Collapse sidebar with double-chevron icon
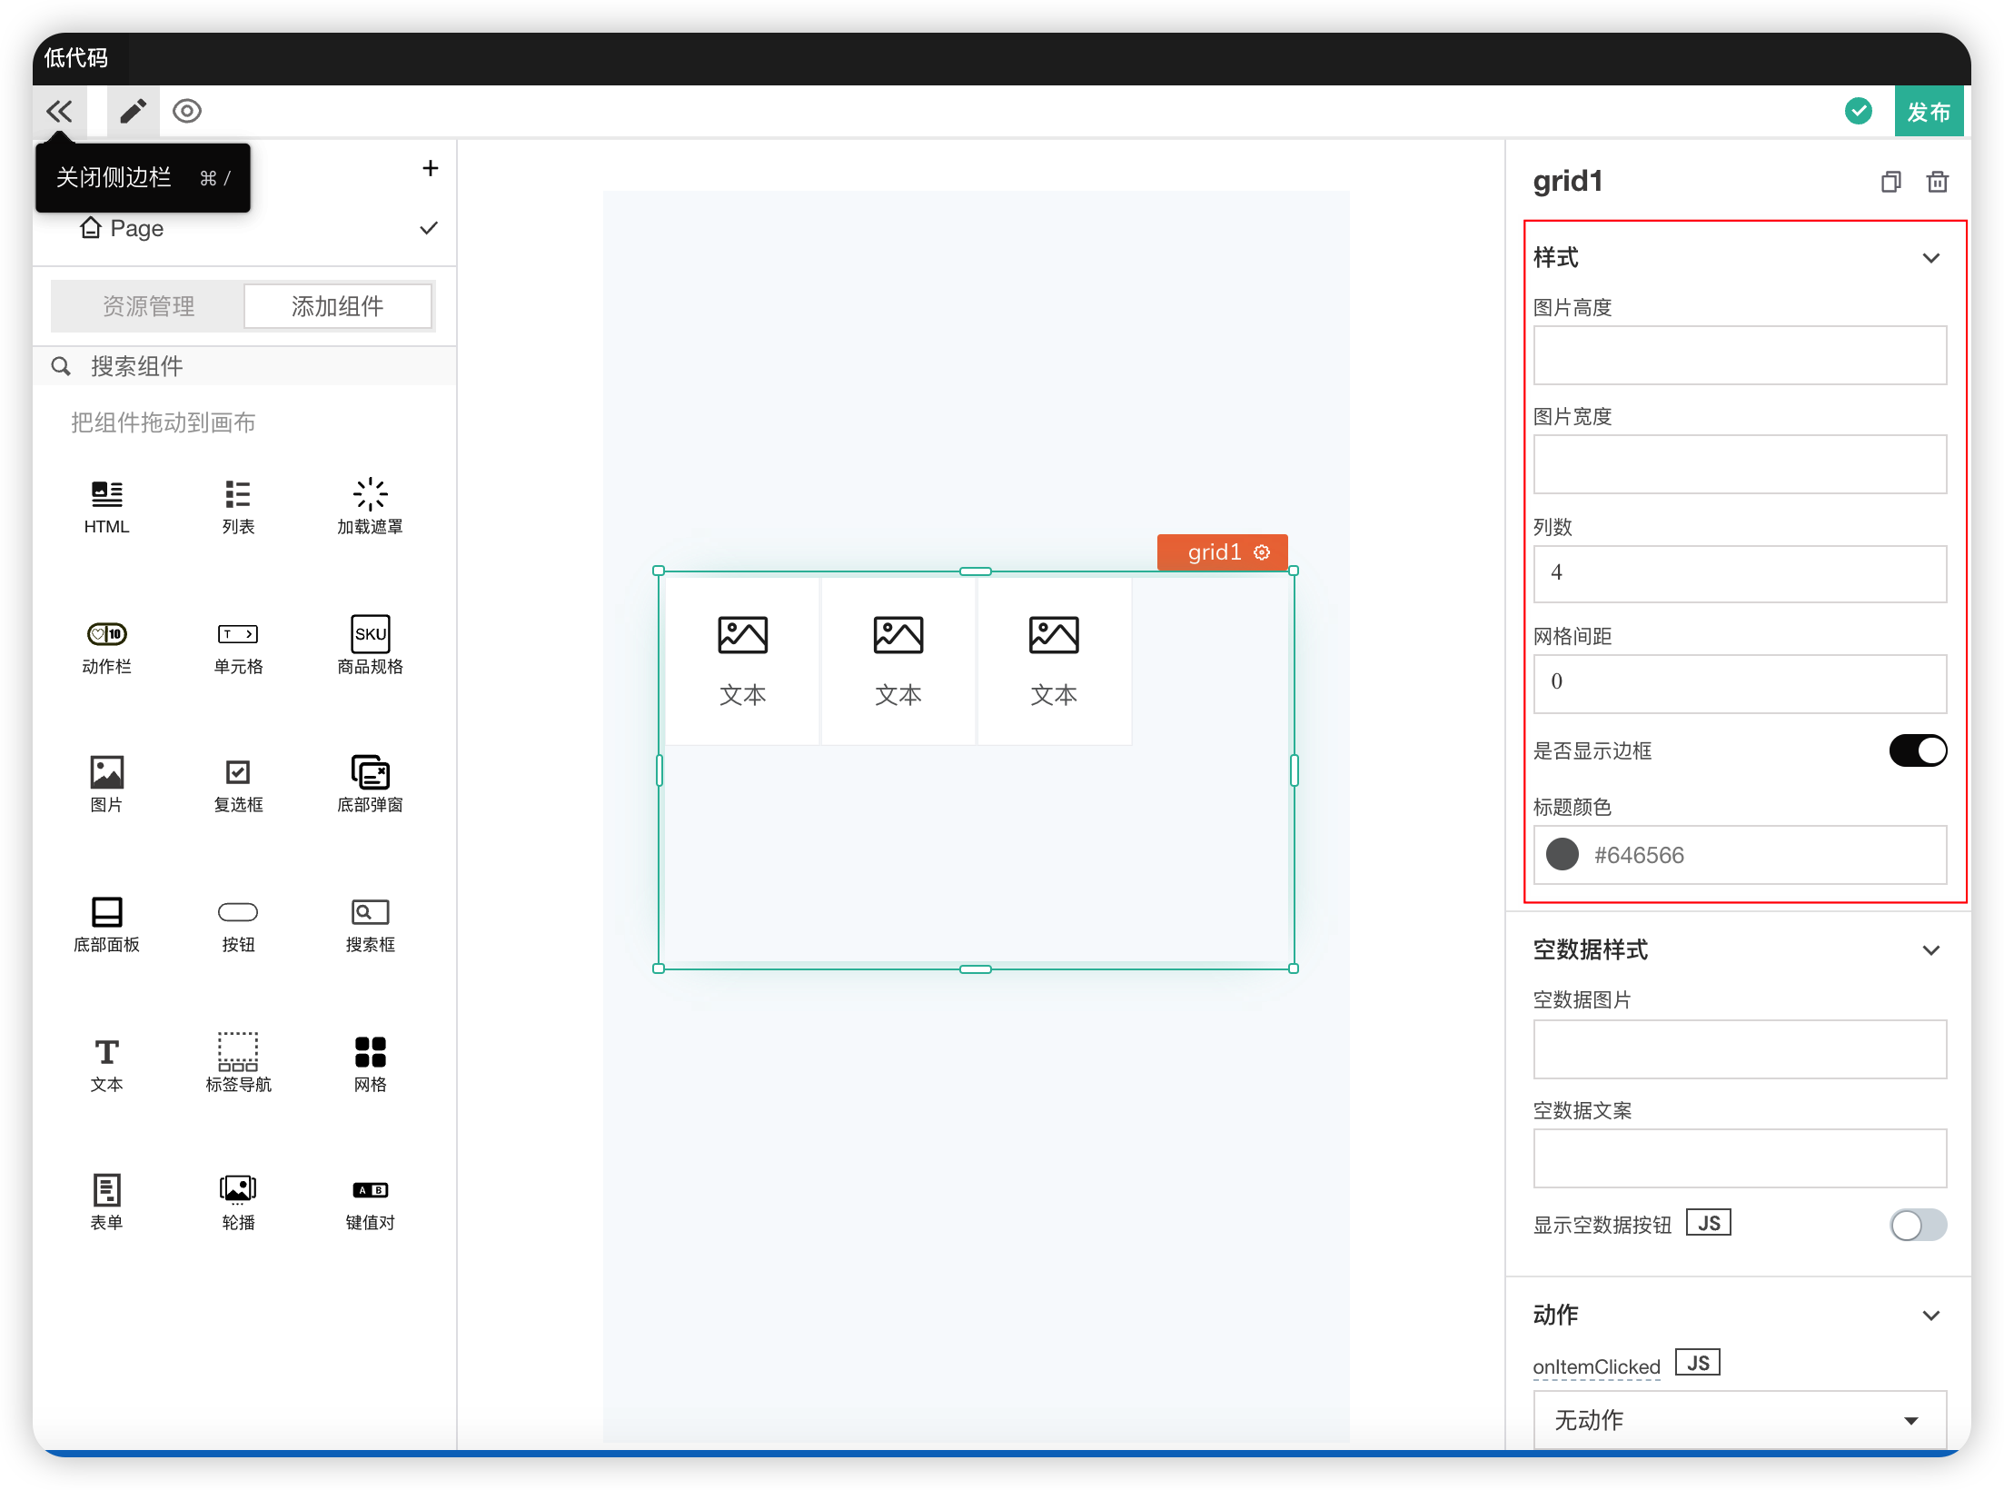 [60, 112]
